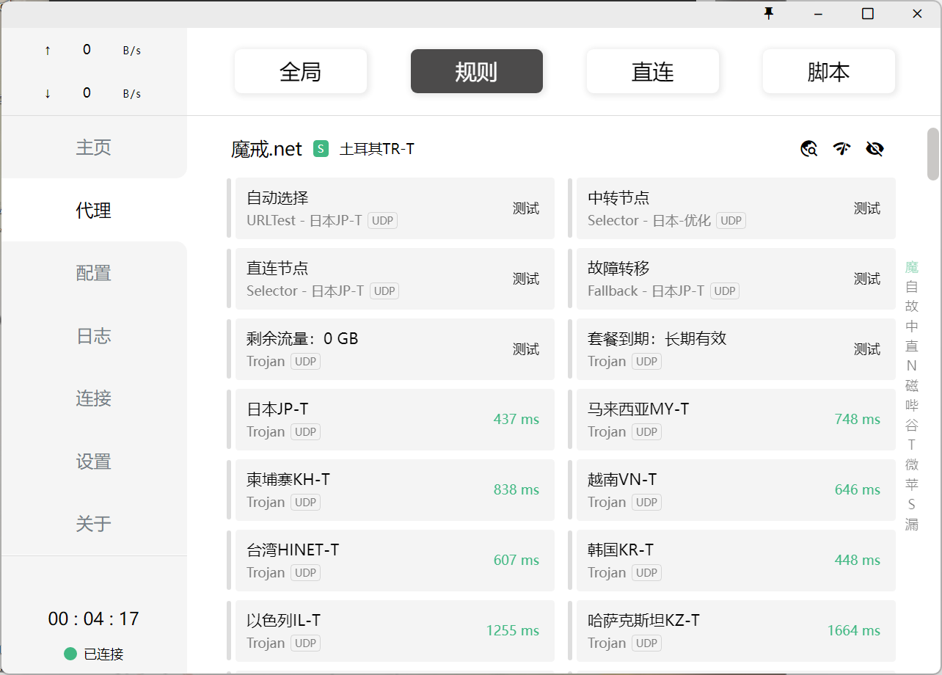
Task: Open the 日志 logs page
Action: tap(94, 336)
